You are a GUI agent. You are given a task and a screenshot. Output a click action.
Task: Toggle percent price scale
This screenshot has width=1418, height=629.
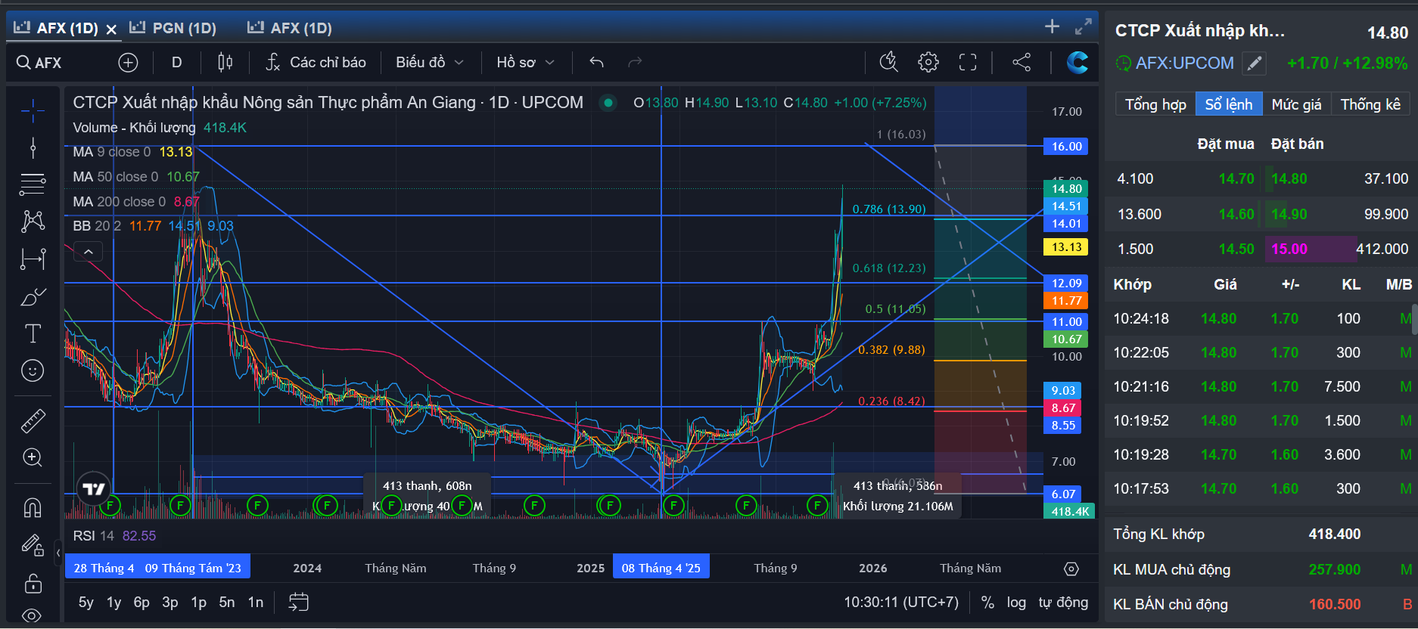(987, 603)
